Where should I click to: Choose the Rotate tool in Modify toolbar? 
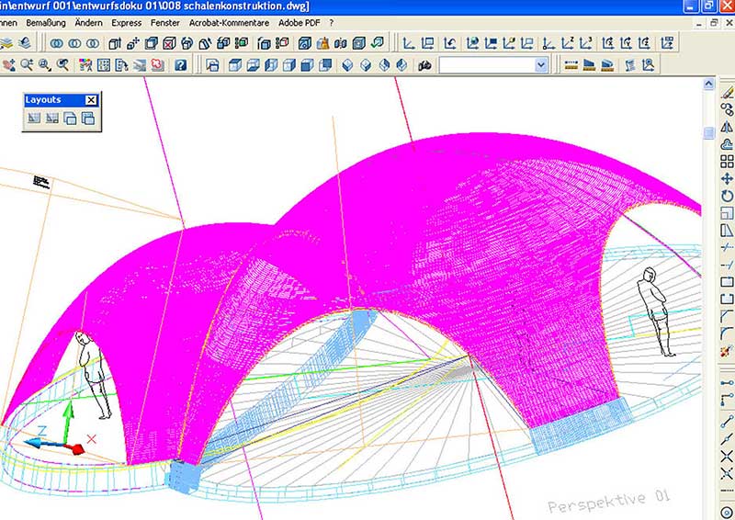pyautogui.click(x=727, y=197)
